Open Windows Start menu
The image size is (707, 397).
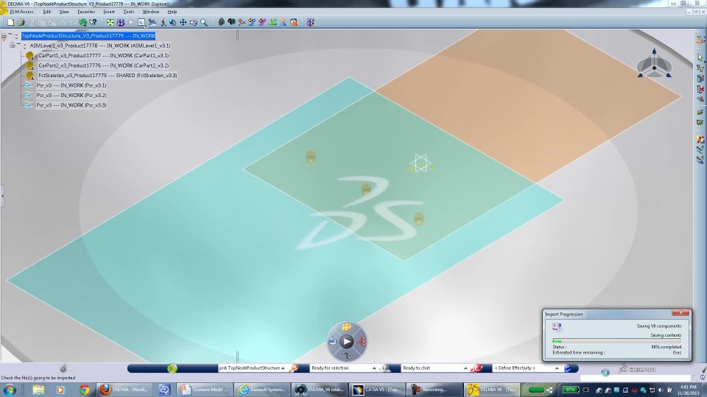[x=10, y=390]
